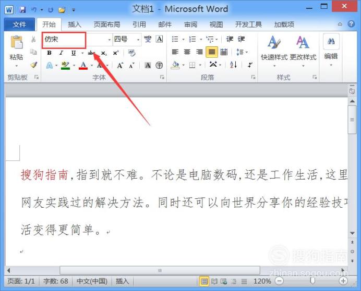Open the File tab
361x291 pixels.
pos(19,24)
